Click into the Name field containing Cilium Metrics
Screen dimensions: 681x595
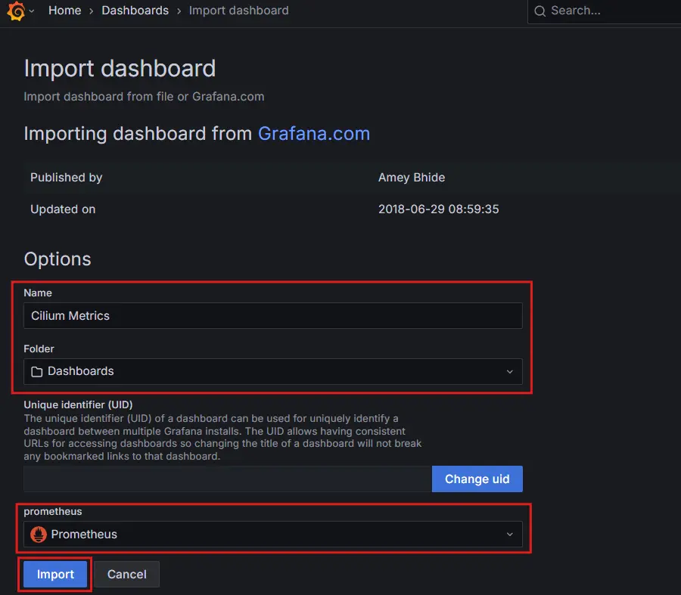(272, 315)
